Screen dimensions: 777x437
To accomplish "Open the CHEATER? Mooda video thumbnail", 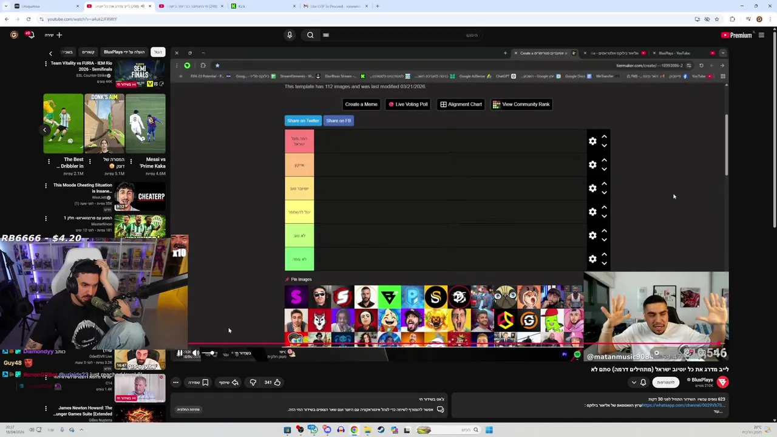I will 140,197.
